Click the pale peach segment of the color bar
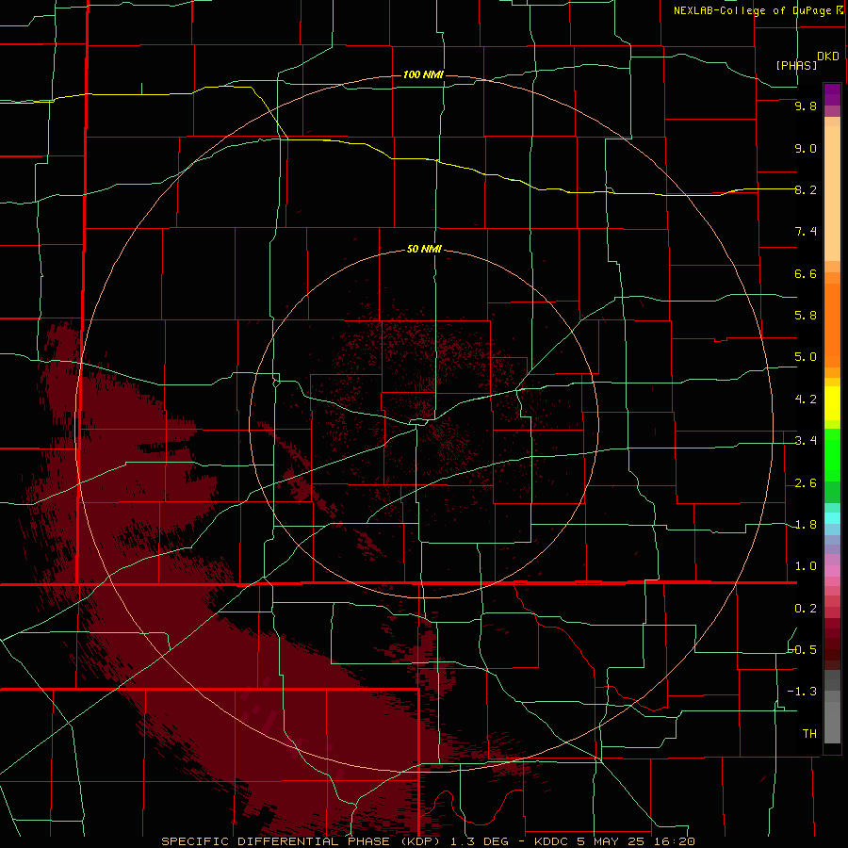 [832, 193]
